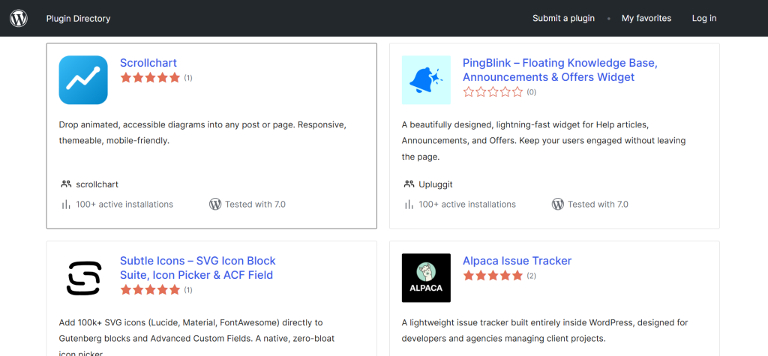
Task: Click Alpaca Issue Tracker's star rating
Action: pos(493,276)
